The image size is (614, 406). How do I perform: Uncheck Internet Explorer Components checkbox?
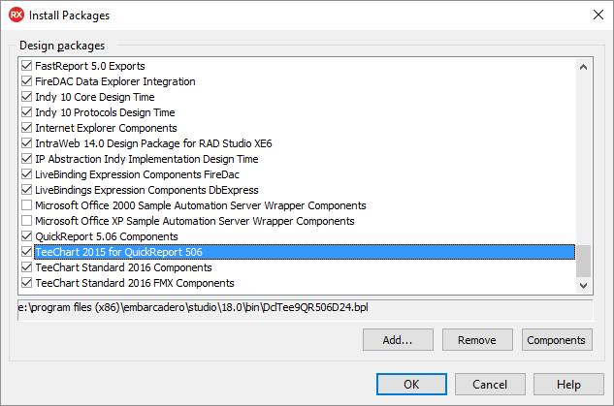coord(26,128)
